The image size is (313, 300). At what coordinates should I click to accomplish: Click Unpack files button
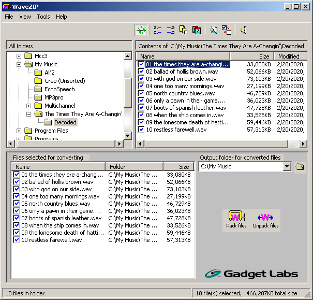(x=265, y=220)
